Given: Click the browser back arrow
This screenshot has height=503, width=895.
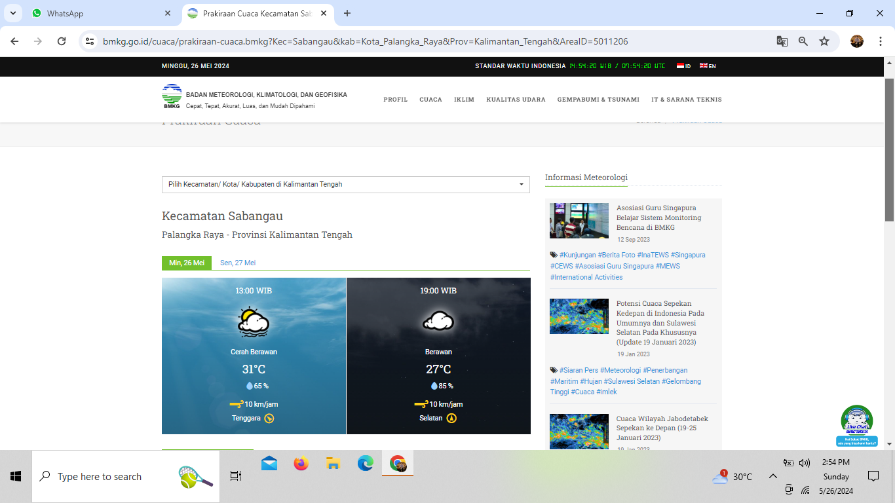Looking at the screenshot, I should (x=14, y=41).
